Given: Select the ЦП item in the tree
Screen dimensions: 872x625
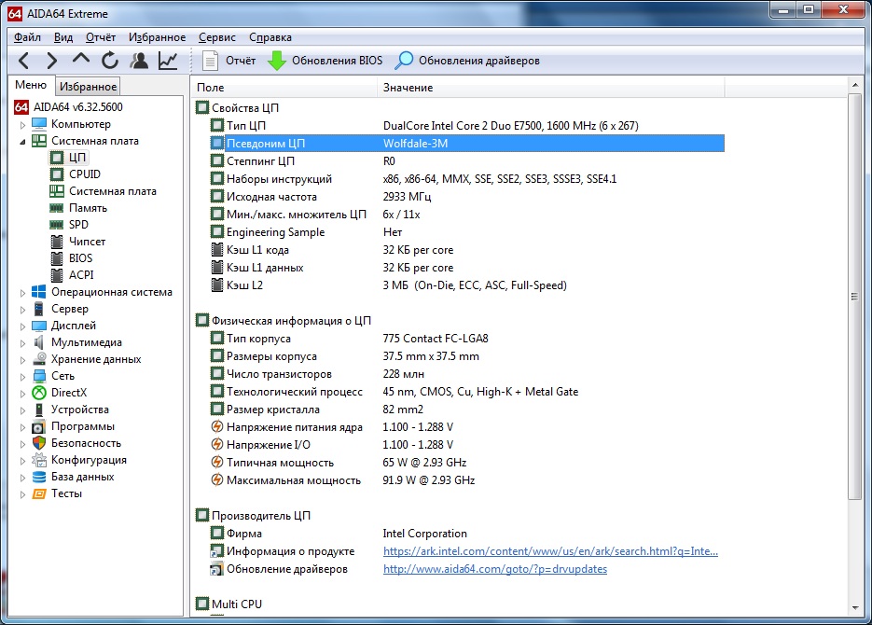Looking at the screenshot, I should pos(76,158).
